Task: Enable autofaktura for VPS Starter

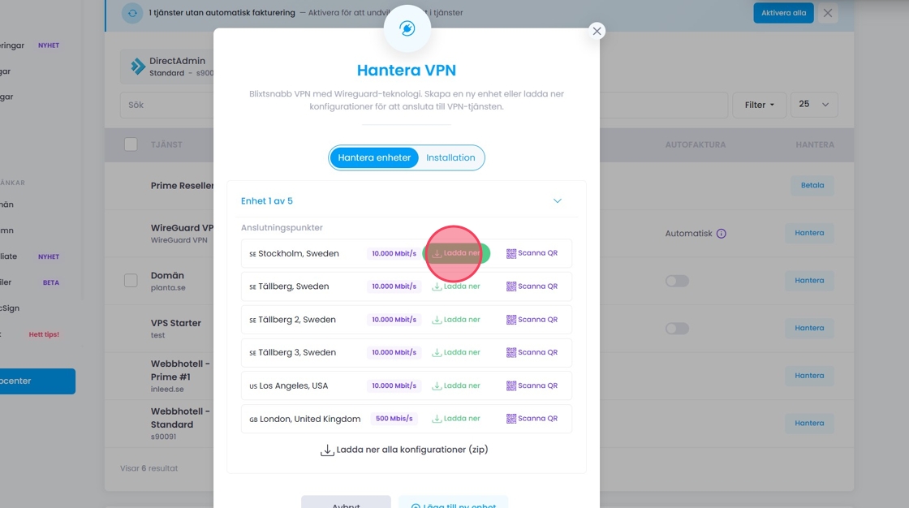Action: point(677,329)
